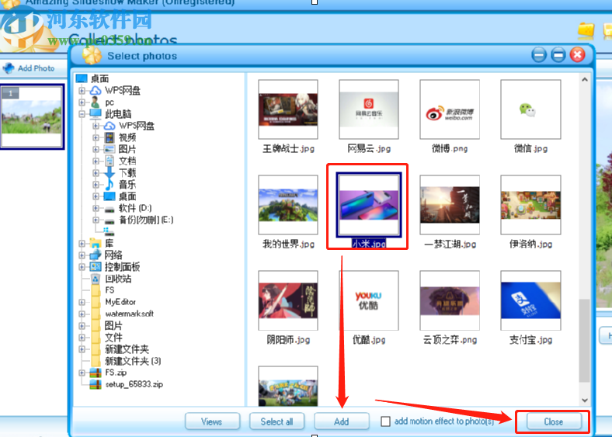Click the Add Photo toolbar icon

coord(9,68)
